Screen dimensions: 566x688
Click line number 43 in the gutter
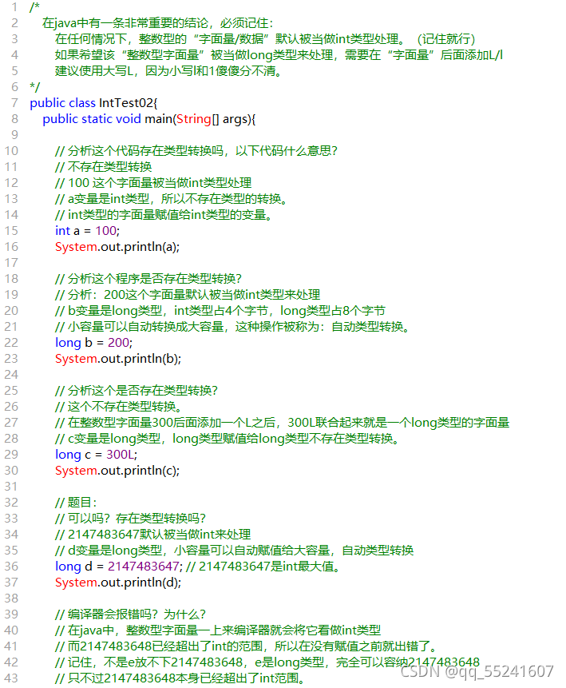pyautogui.click(x=11, y=678)
